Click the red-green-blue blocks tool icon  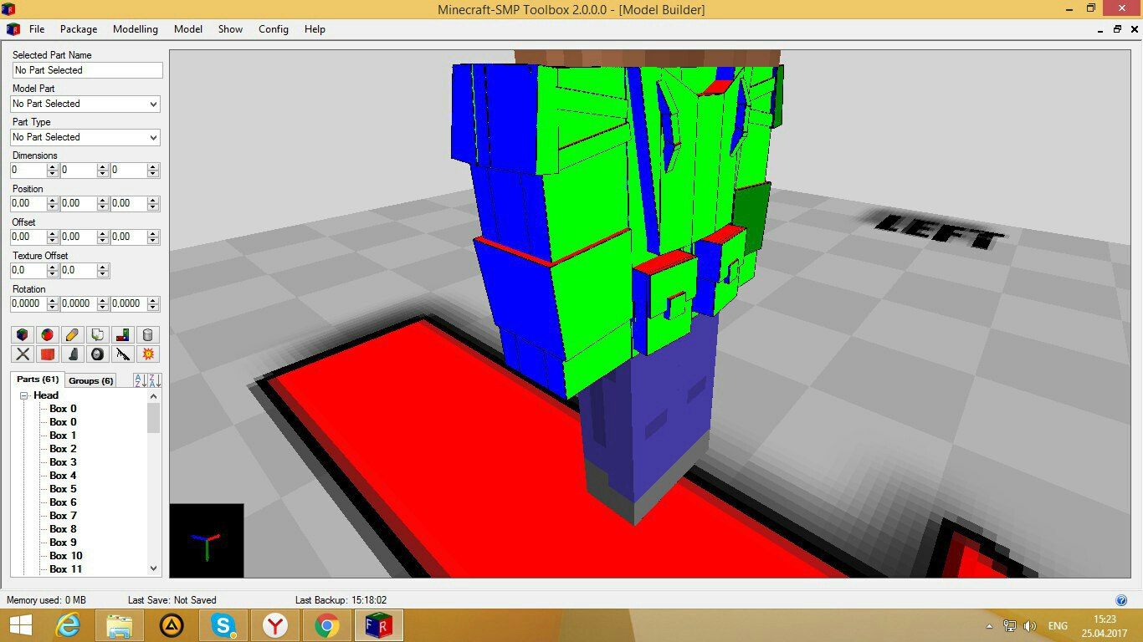tap(123, 334)
